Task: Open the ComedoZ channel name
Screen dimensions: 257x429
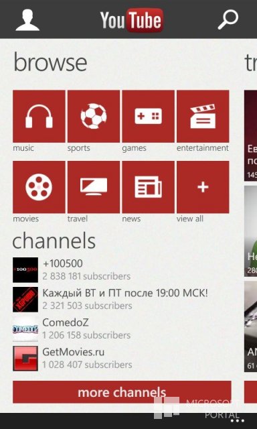Action: (66, 323)
